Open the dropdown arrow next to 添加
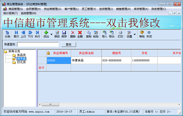This screenshot has width=183, height=116. point(51,34)
